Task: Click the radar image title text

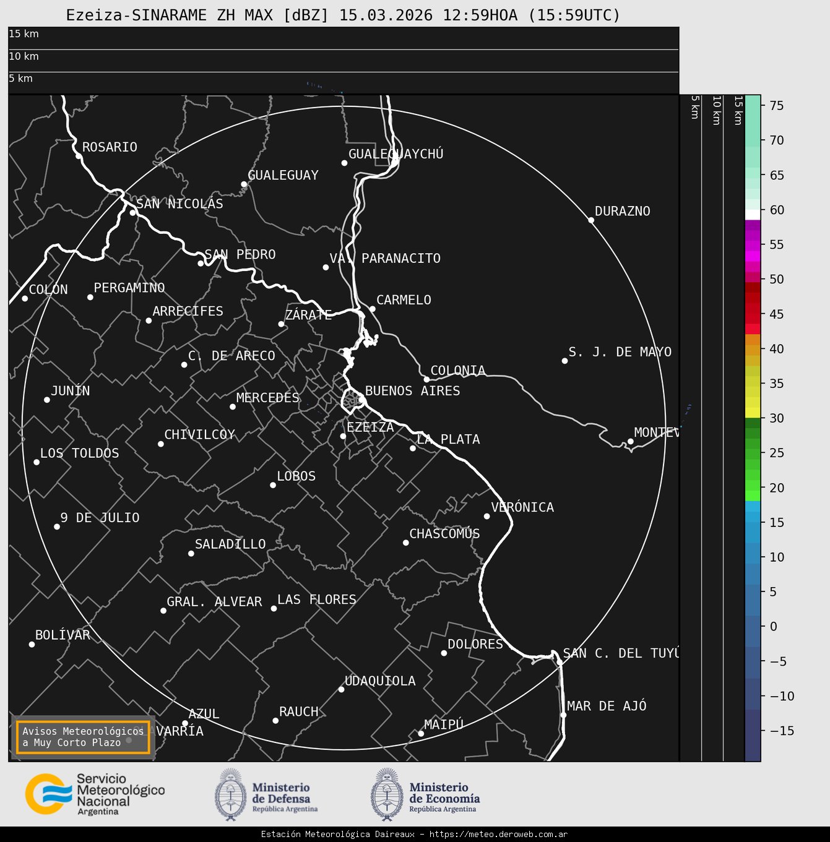Action: [x=343, y=15]
